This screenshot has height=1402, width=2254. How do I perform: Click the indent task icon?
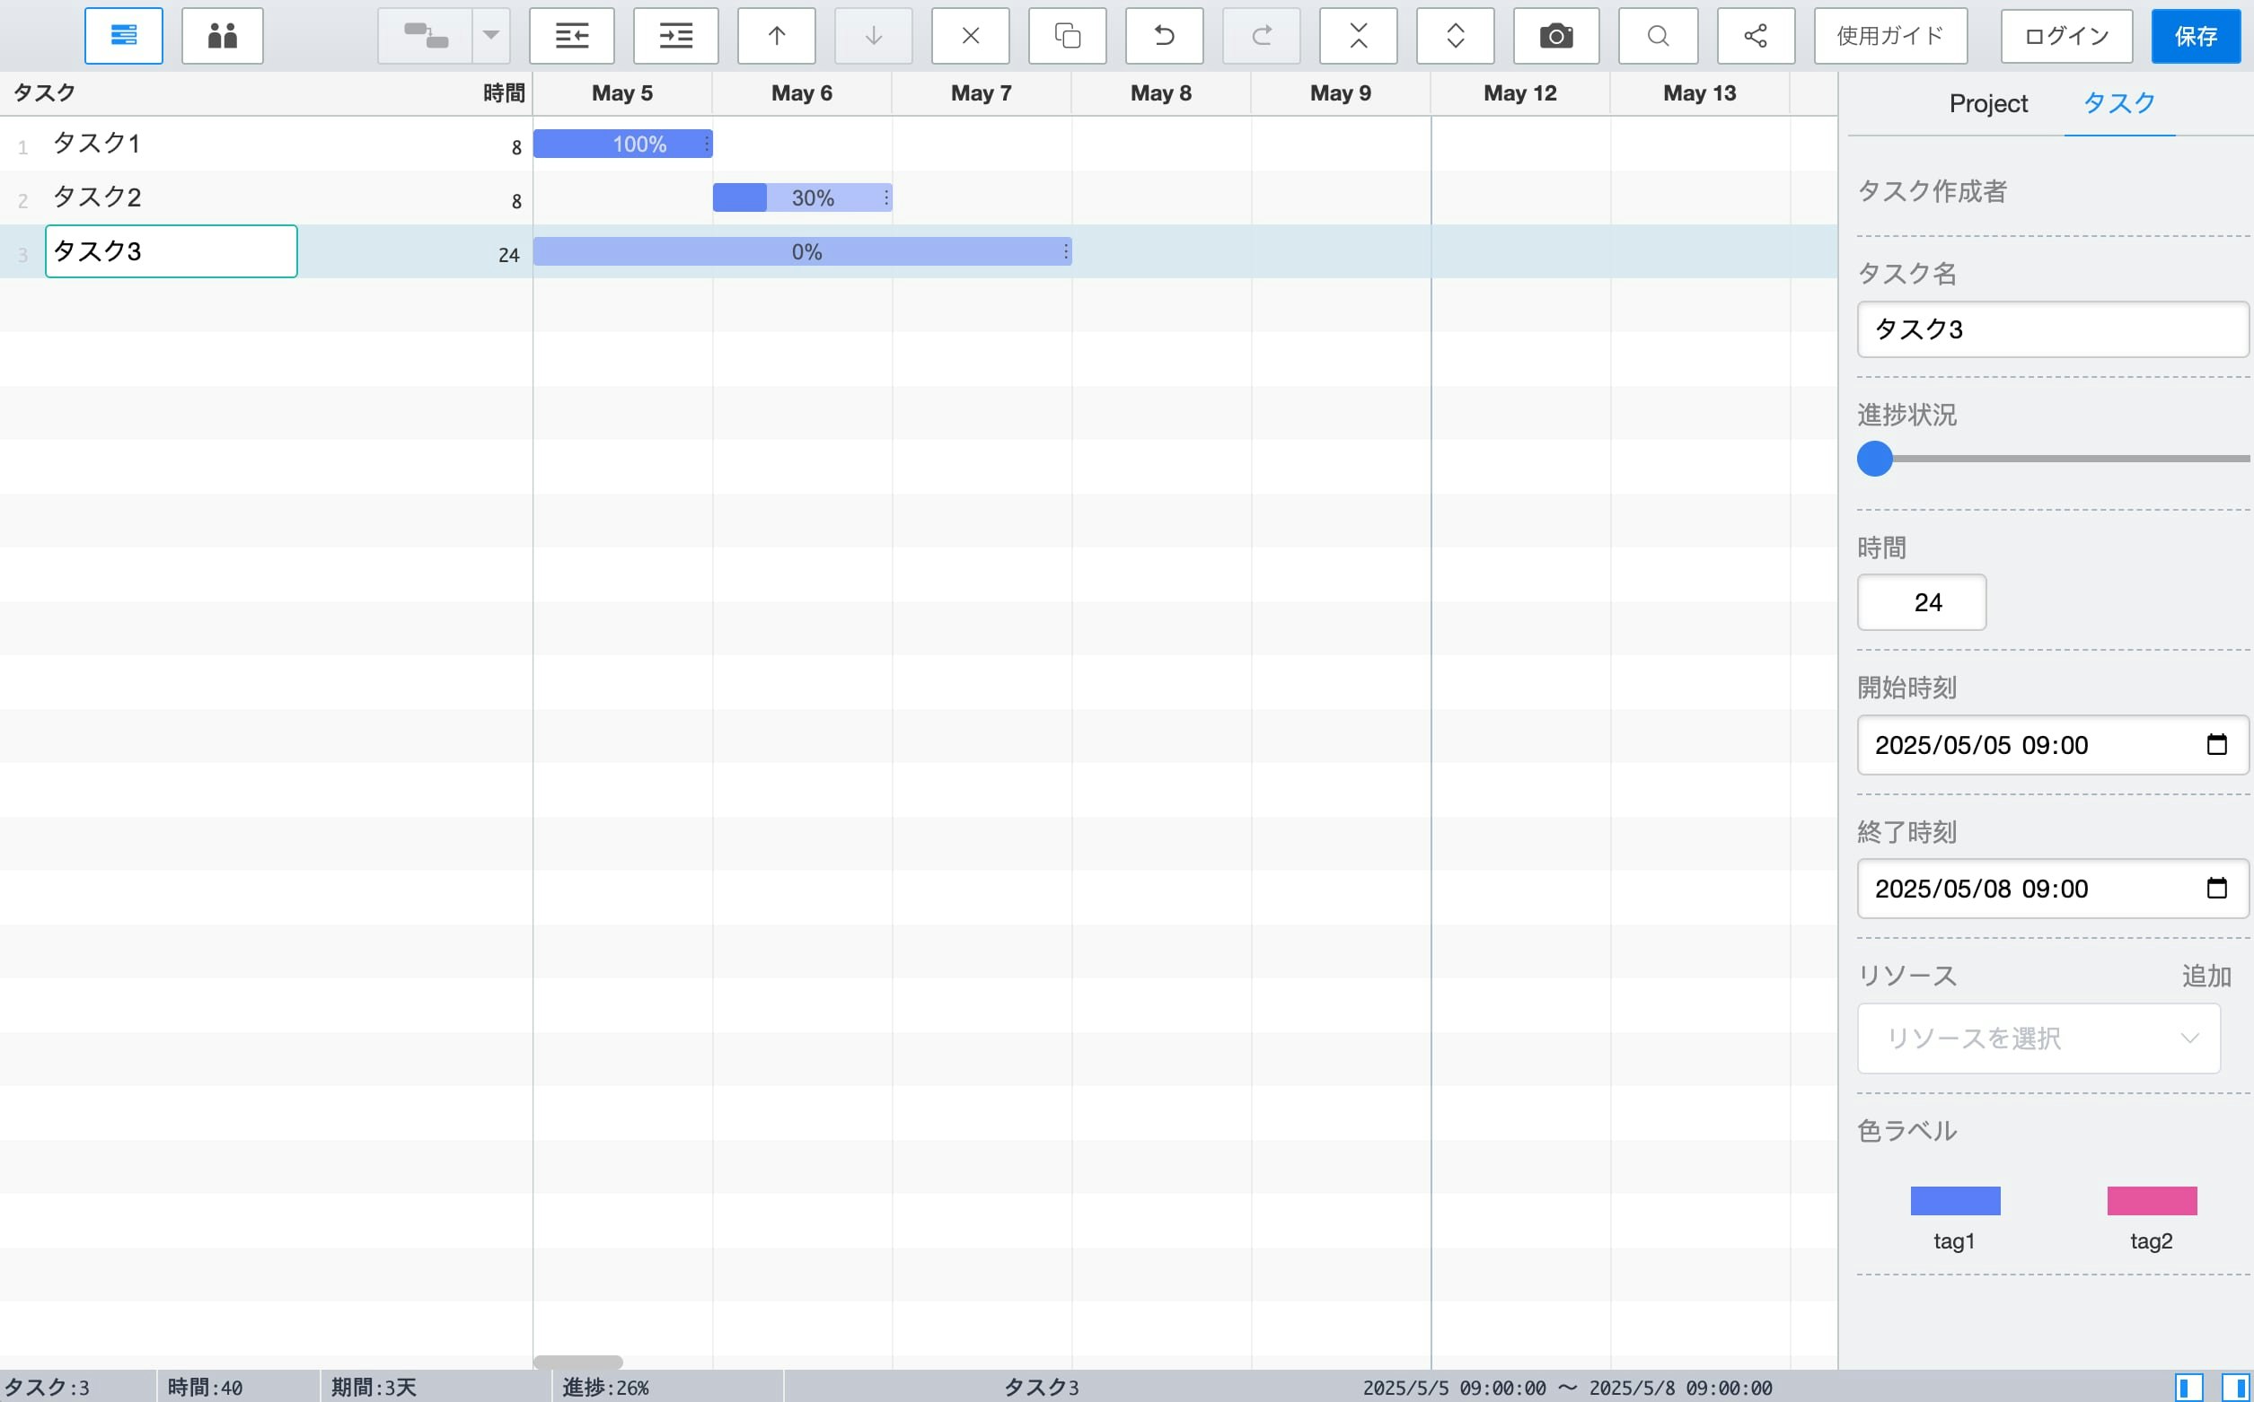675,36
